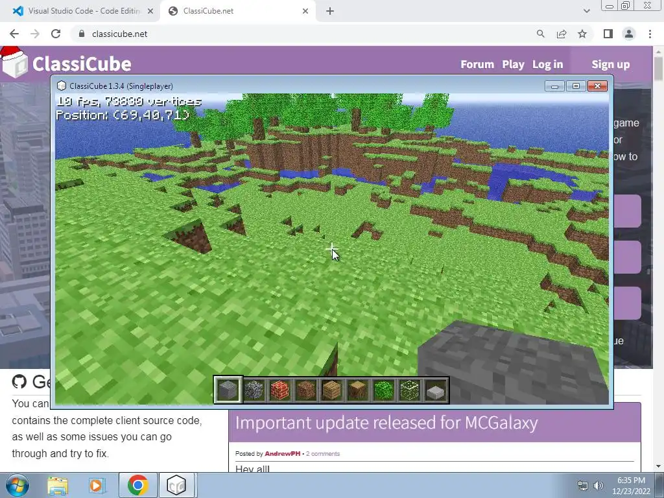Launch Windows Media Player from taskbar
The width and height of the screenshot is (664, 498).
point(97,485)
